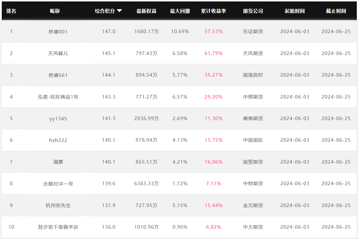Viewport: 358px width, 239px height.
Task: Click the 截止时间 column header
Action: pyautogui.click(x=336, y=11)
